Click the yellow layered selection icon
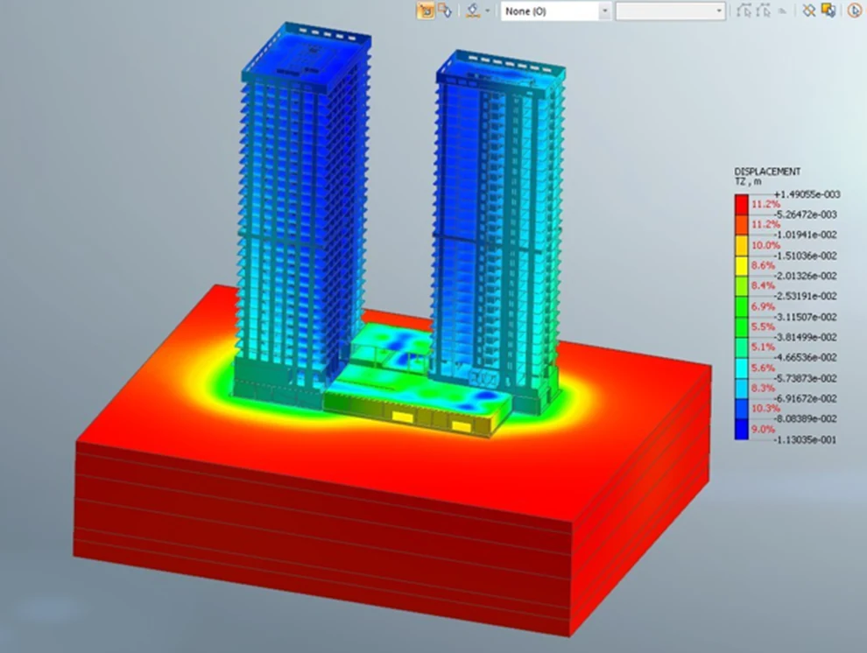This screenshot has width=867, height=653. click(828, 11)
